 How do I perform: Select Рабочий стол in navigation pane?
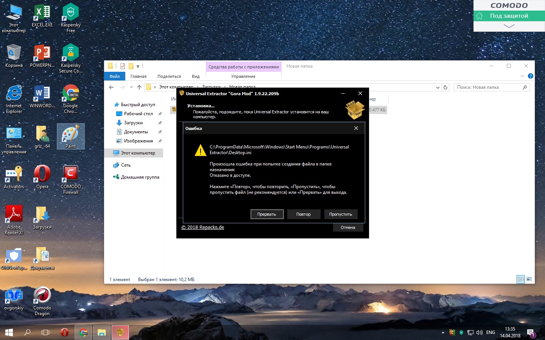pos(138,114)
